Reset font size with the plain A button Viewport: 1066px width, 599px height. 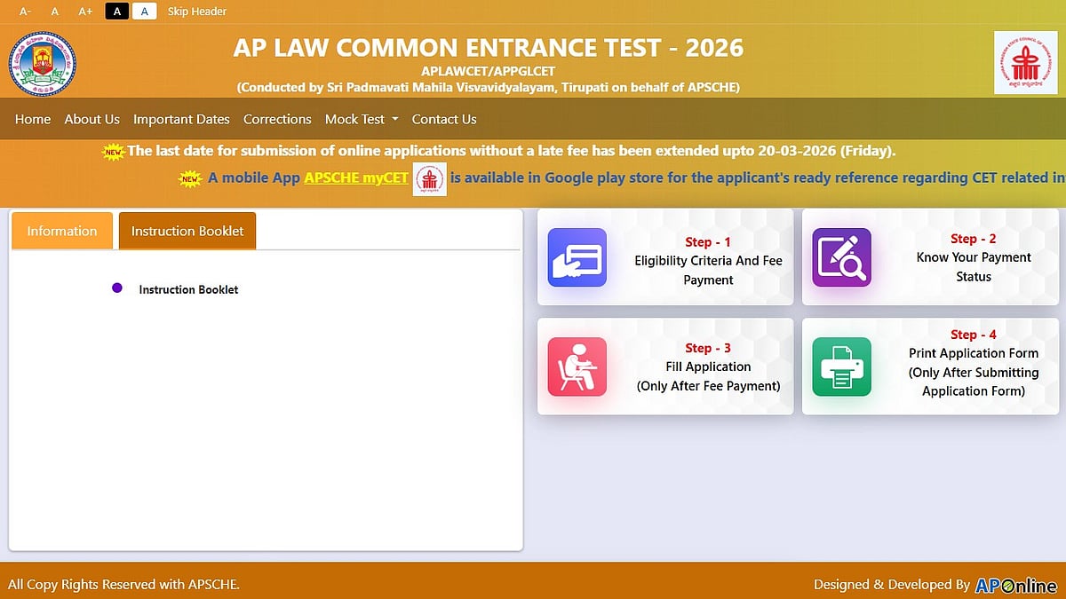(x=55, y=12)
